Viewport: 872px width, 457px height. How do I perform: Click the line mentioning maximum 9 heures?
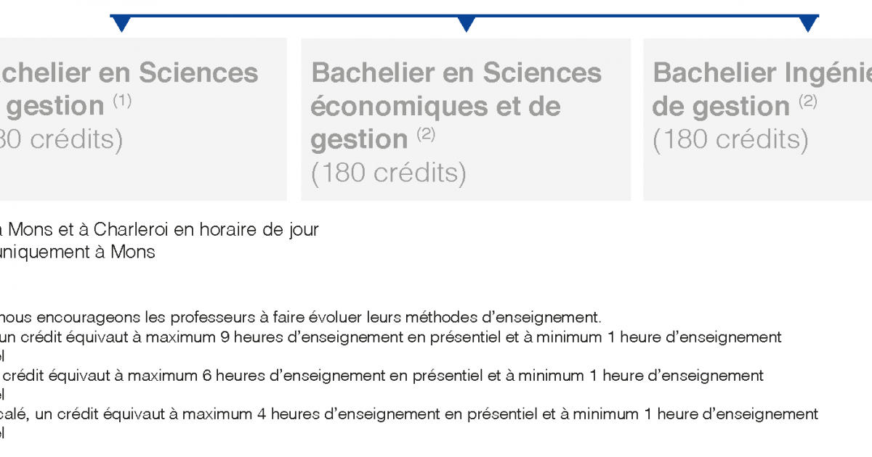coord(391,337)
